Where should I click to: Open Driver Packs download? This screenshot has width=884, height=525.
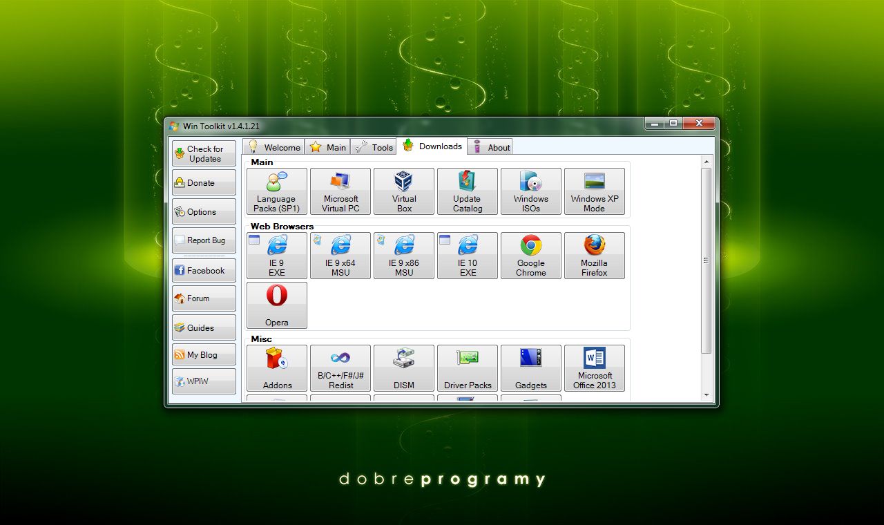coord(468,368)
